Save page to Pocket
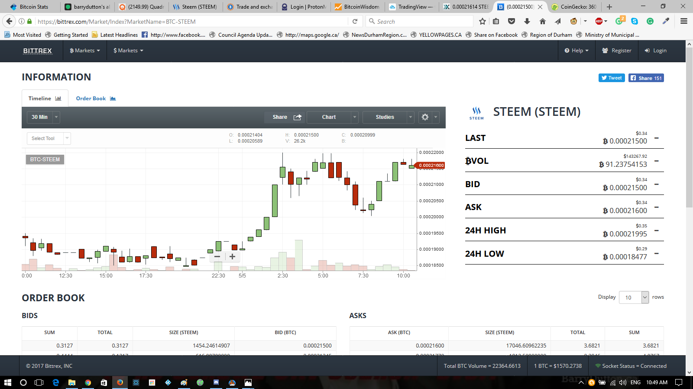The image size is (693, 389). (512, 21)
